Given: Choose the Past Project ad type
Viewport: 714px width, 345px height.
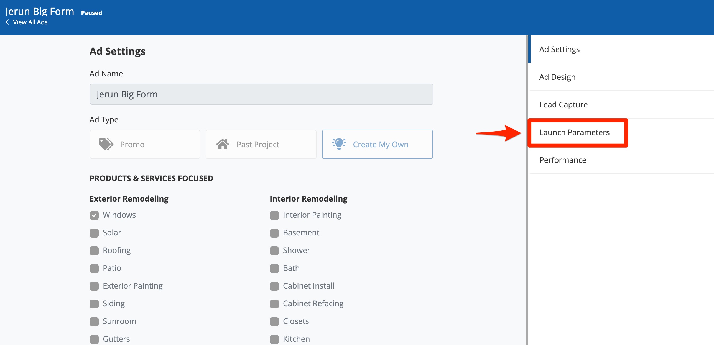Looking at the screenshot, I should coord(261,144).
